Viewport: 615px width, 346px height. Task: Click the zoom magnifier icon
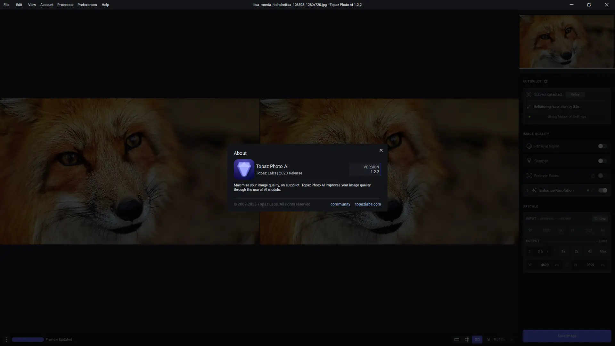(x=488, y=340)
